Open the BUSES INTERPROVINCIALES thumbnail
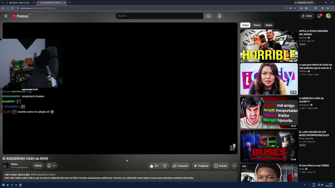Image resolution: width=335 pixels, height=188 pixels. tap(269, 146)
